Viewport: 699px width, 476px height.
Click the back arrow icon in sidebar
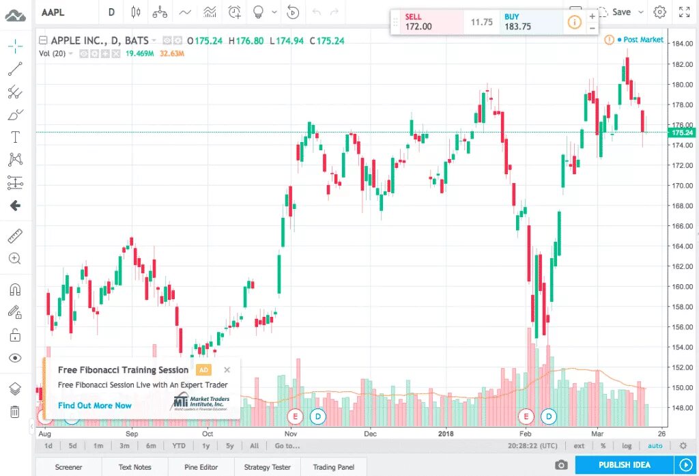(15, 206)
